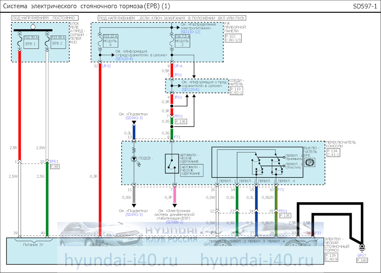Click the I/P-A connector label
The height and width of the screenshot is (273, 381).
click(x=178, y=66)
